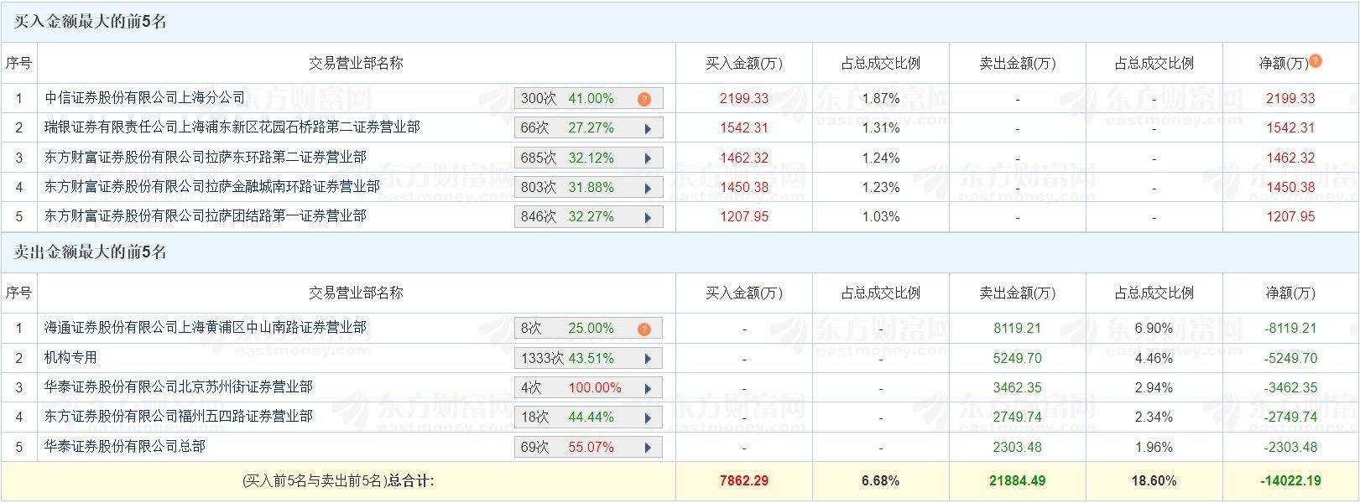Image resolution: width=1360 pixels, height=503 pixels.
Task: Click the orange help icon beside 净额(万) header
Action: click(1316, 60)
